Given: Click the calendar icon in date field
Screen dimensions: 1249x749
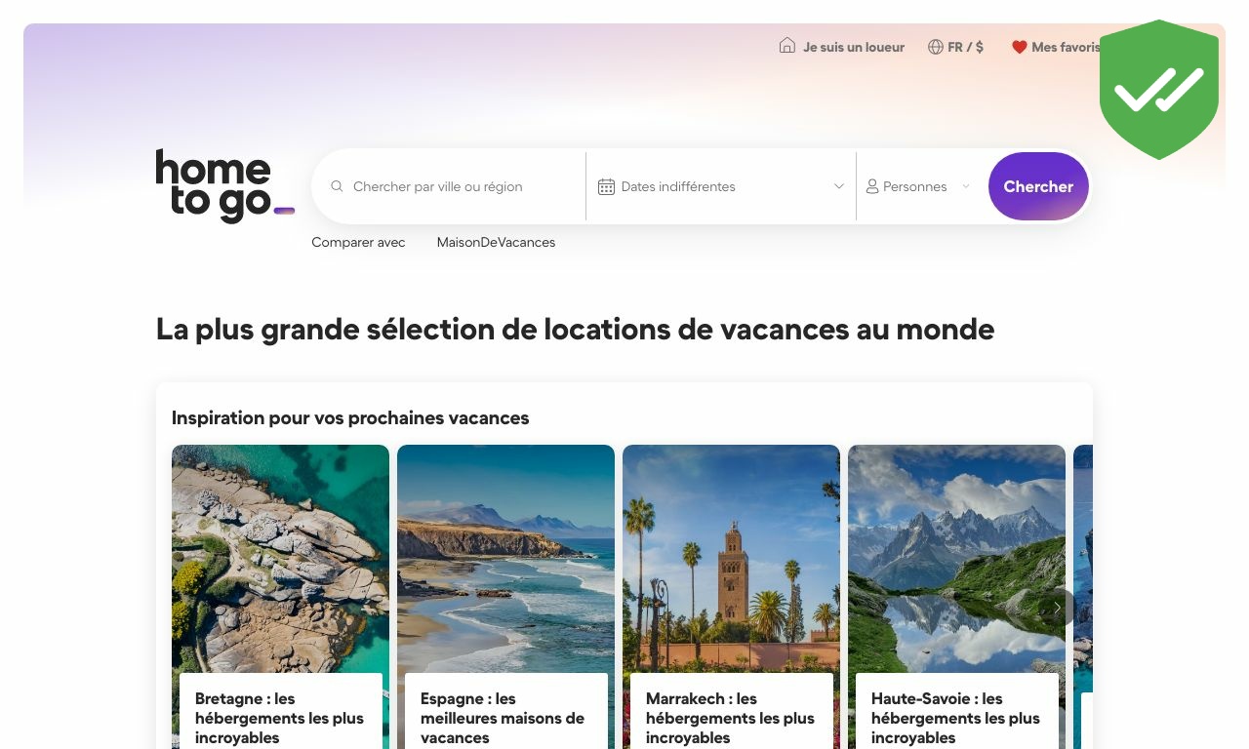Looking at the screenshot, I should pyautogui.click(x=606, y=186).
